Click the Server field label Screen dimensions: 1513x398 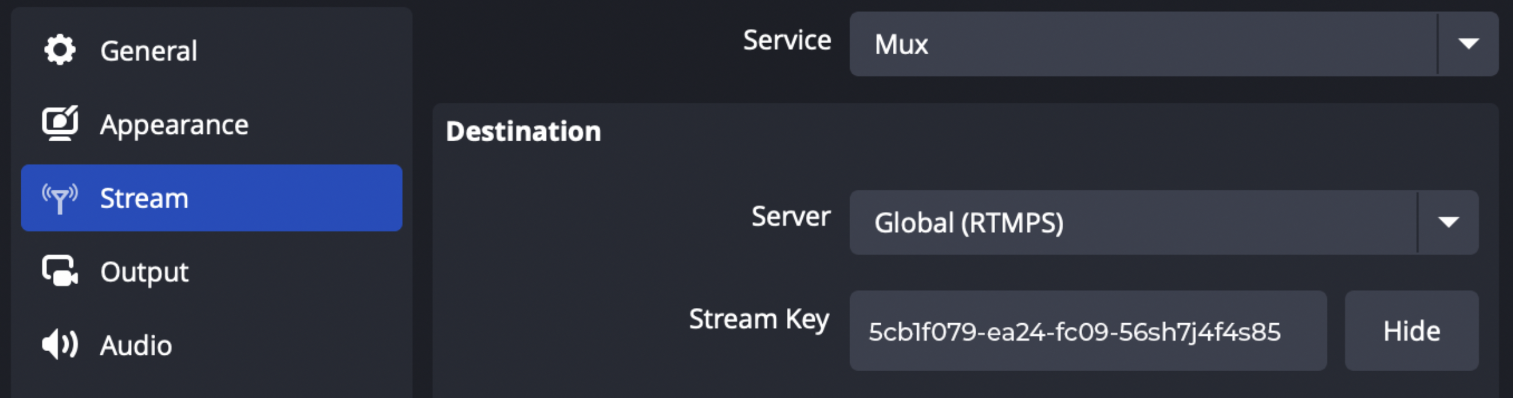click(x=791, y=217)
